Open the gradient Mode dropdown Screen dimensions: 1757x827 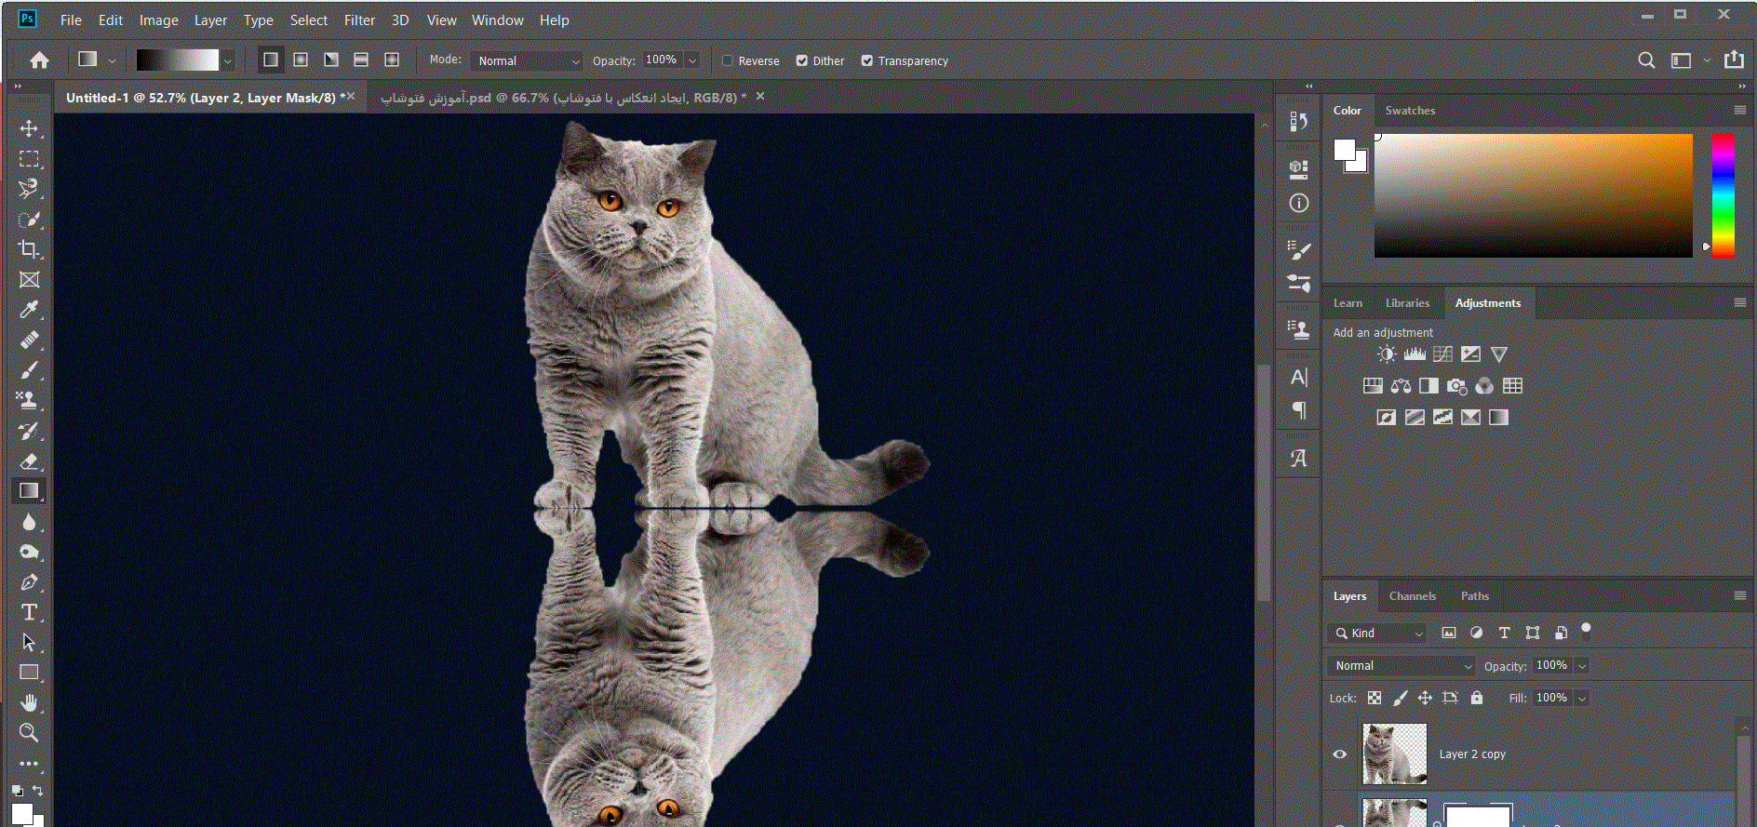(527, 60)
